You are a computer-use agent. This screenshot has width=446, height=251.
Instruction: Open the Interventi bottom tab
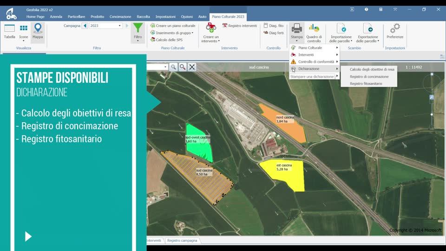pyautogui.click(x=154, y=240)
